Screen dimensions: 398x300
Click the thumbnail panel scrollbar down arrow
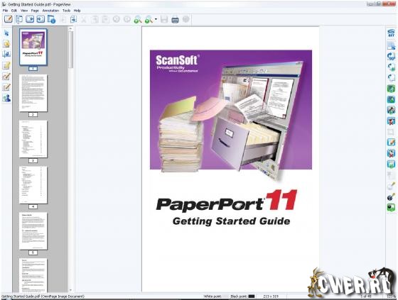[x=70, y=290]
